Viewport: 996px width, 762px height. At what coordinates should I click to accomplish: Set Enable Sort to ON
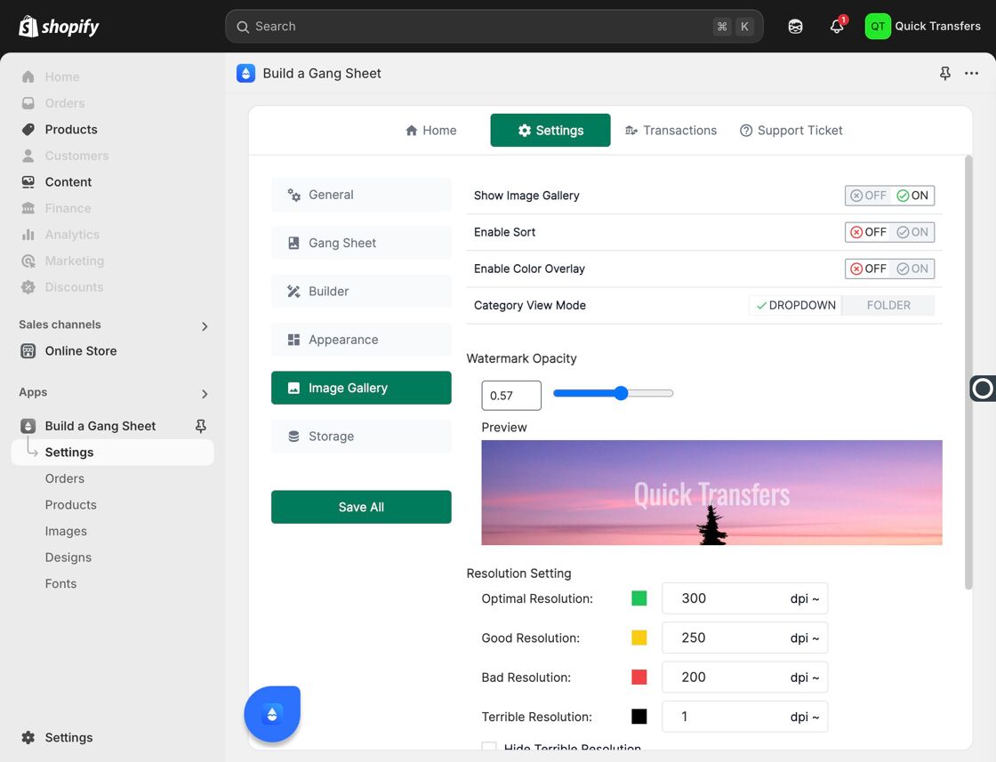click(x=912, y=232)
